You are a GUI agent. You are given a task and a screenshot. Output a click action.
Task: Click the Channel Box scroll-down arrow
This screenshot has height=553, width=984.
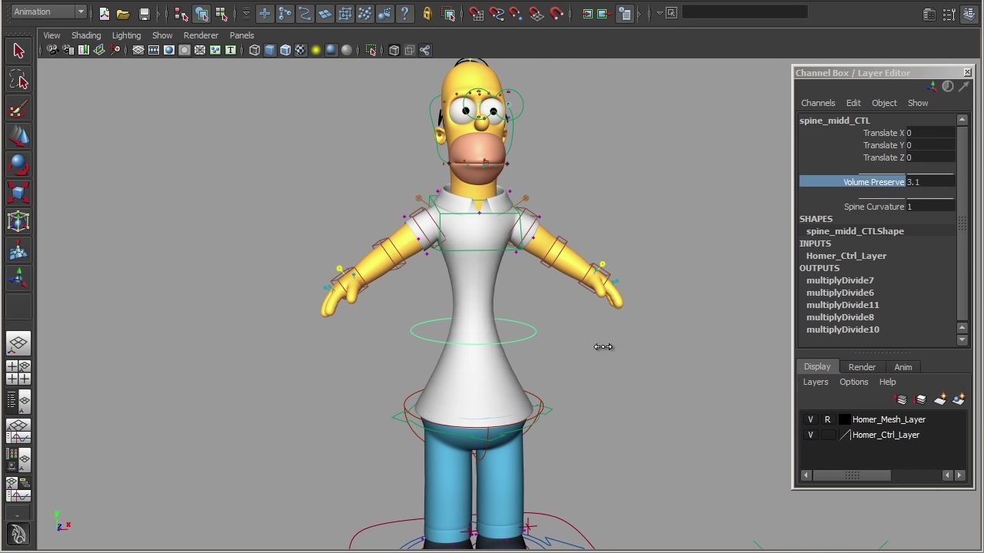[x=962, y=339]
